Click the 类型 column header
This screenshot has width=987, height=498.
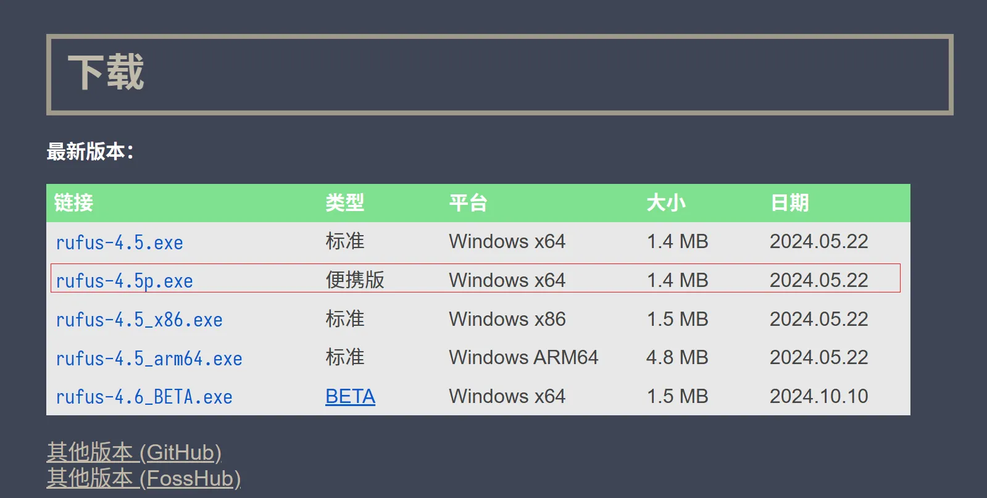pyautogui.click(x=344, y=202)
